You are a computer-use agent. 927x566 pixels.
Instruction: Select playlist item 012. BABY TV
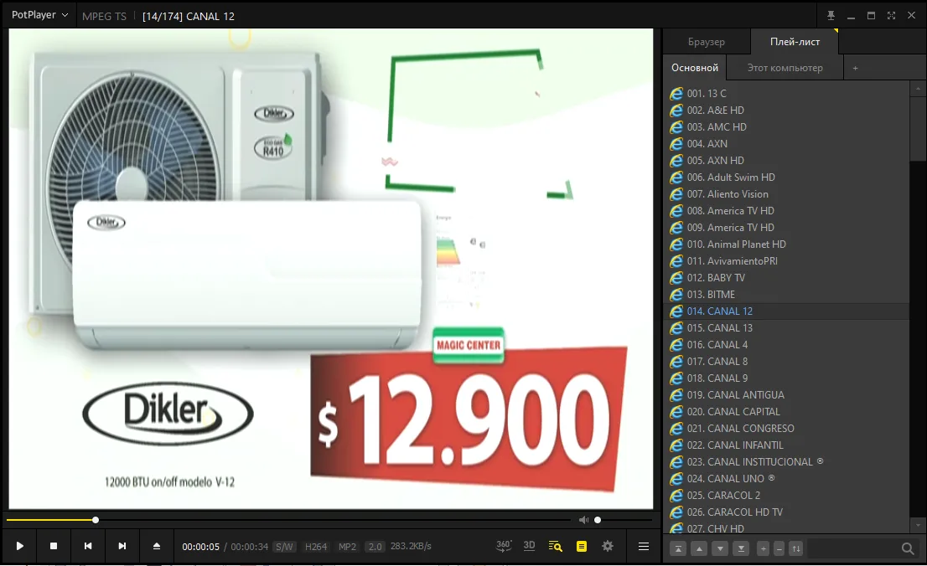point(786,278)
